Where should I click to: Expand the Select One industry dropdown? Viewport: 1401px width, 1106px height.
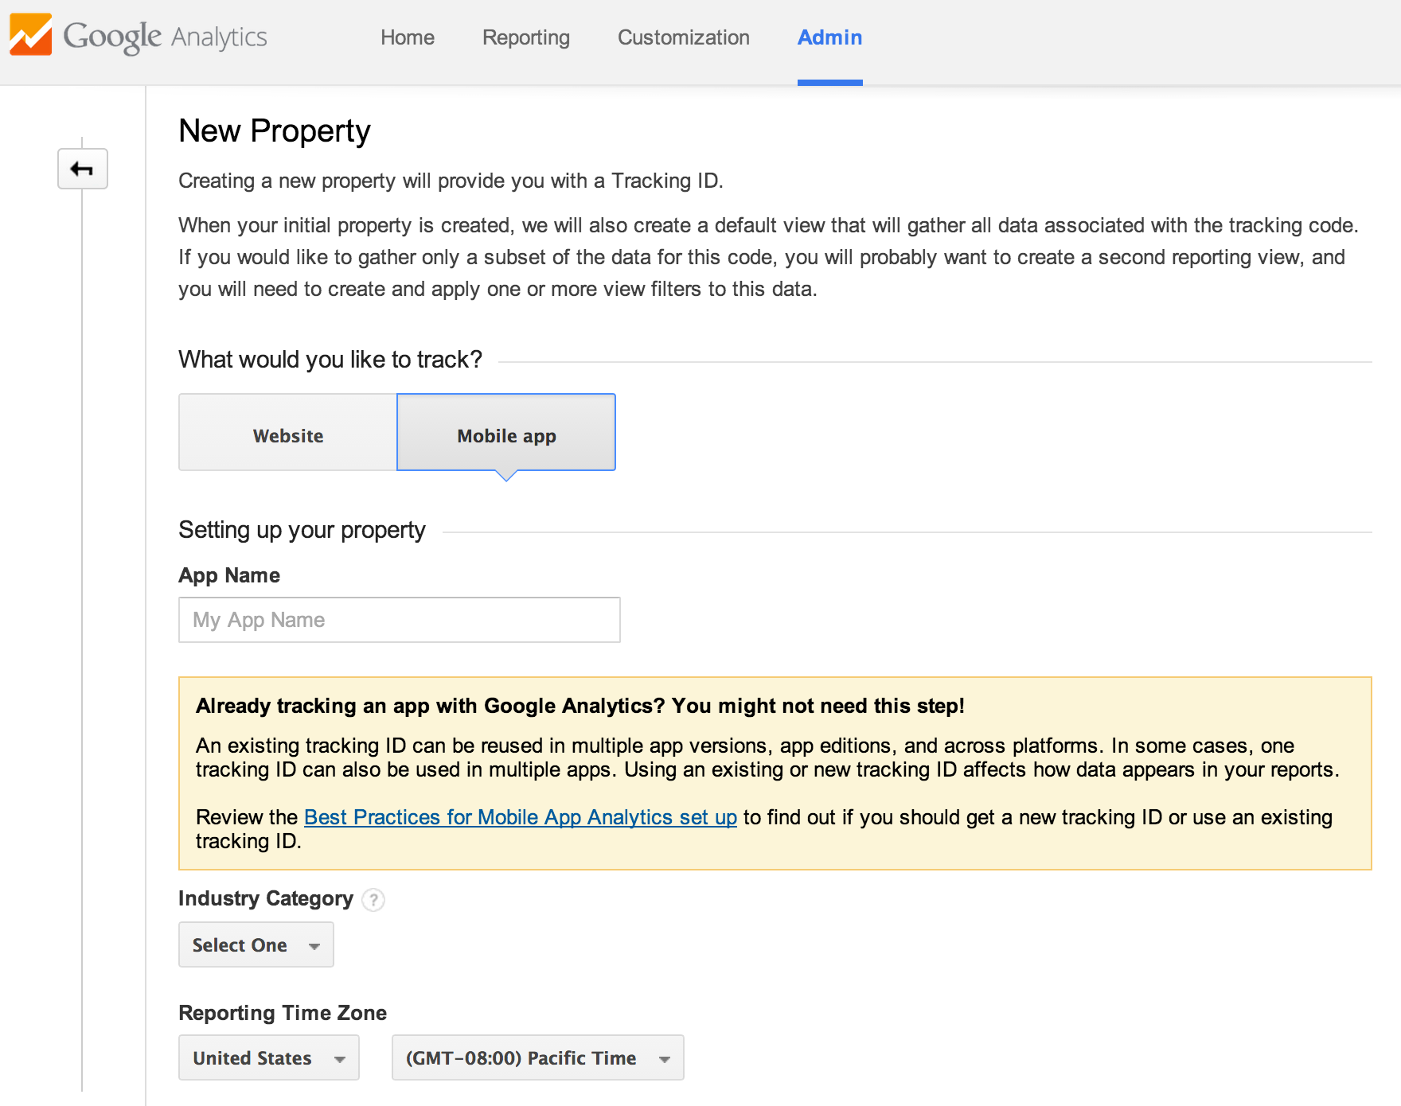tap(256, 945)
